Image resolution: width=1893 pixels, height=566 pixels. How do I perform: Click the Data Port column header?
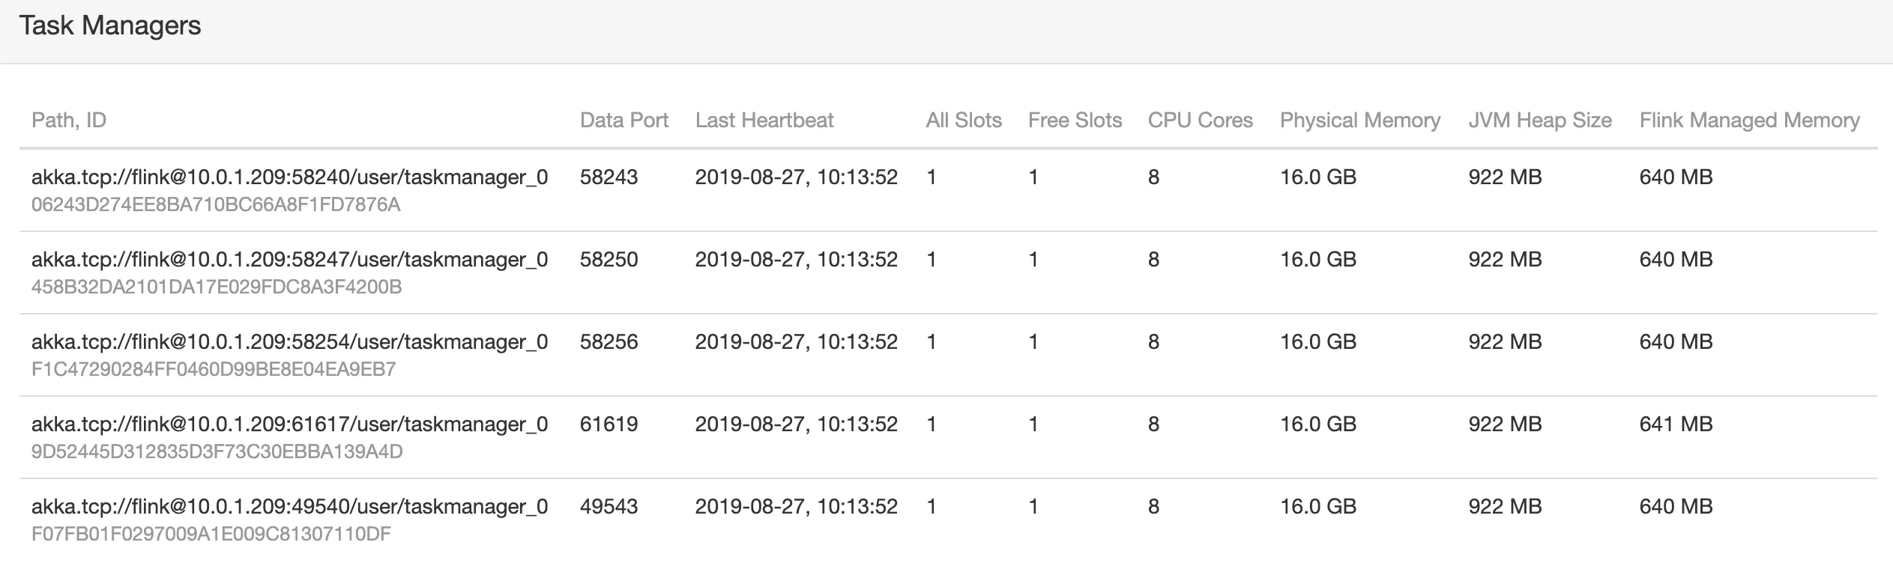click(624, 121)
